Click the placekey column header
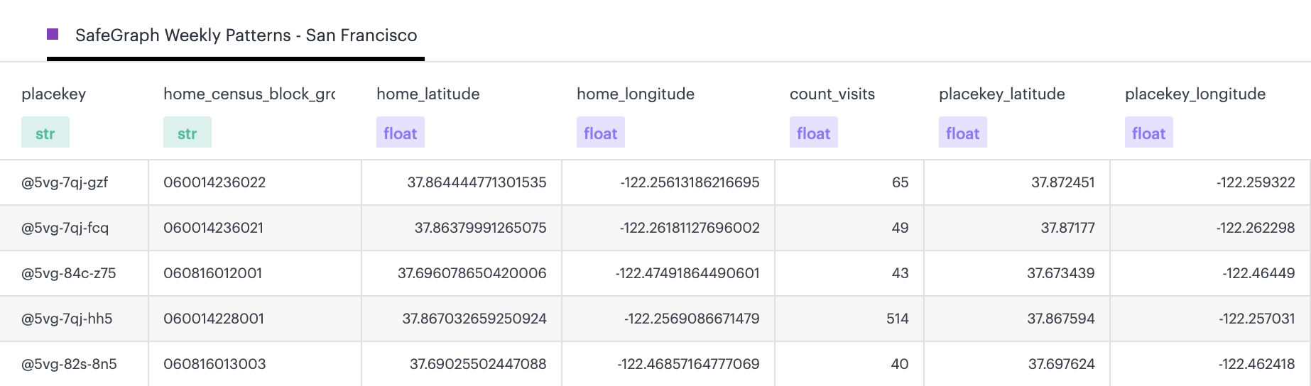The height and width of the screenshot is (386, 1311). 54,94
